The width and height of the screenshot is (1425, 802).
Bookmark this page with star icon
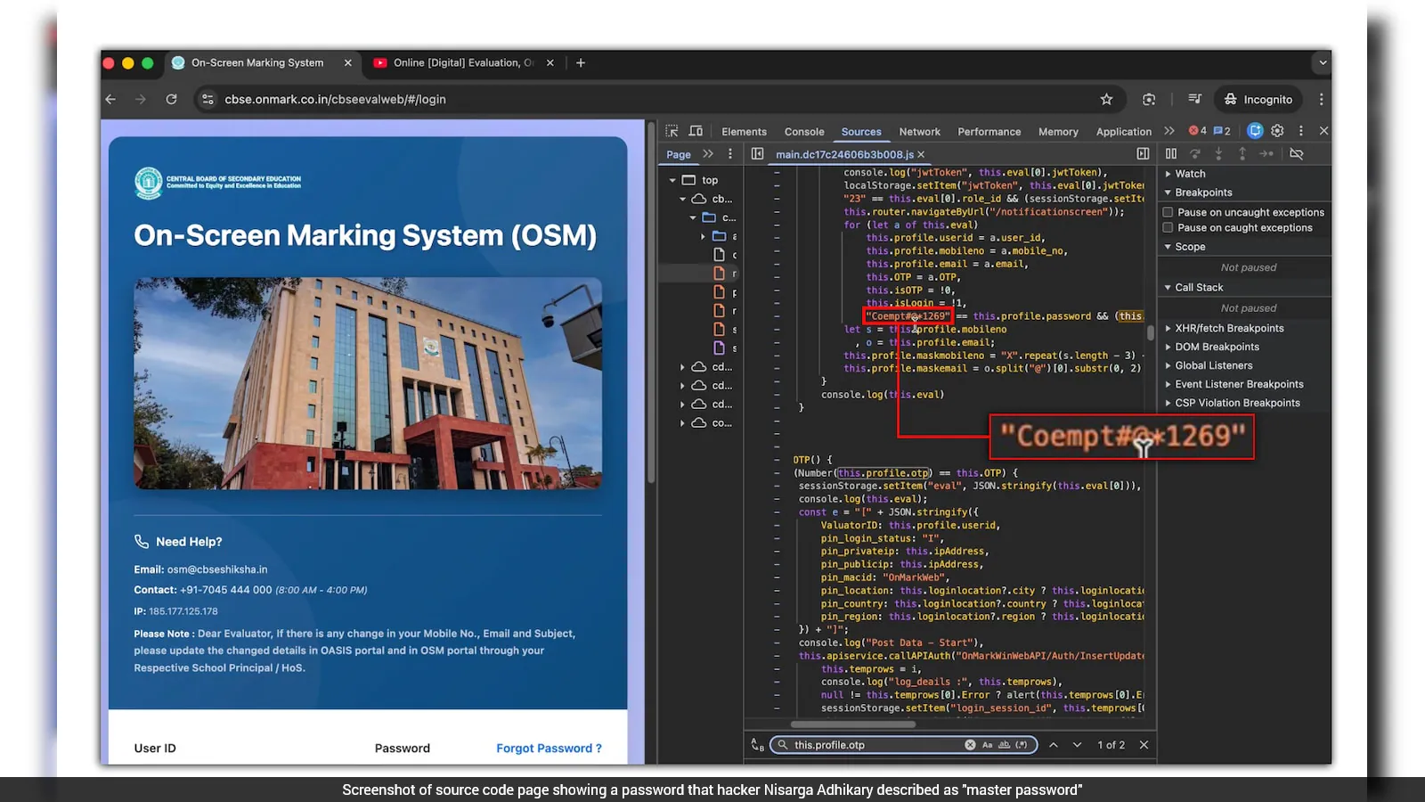tap(1106, 99)
